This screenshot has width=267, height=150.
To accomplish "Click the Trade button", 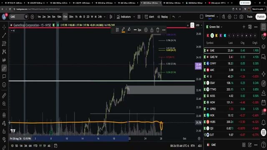I will 249,17.
